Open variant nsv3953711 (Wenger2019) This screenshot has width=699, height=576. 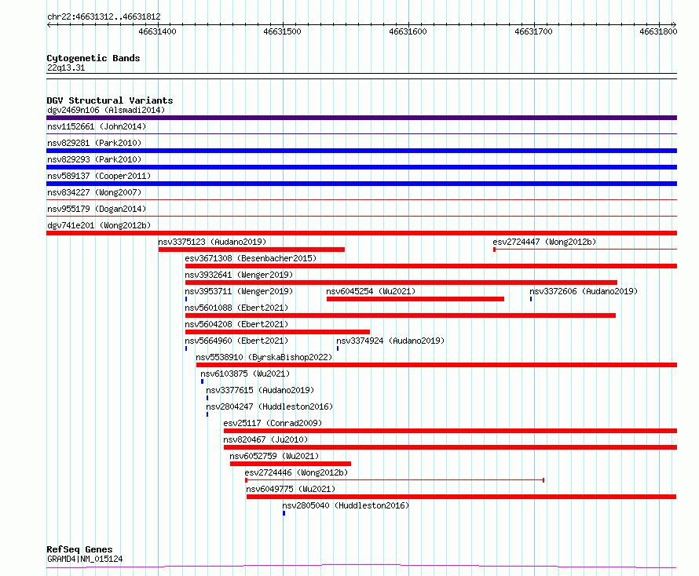pyautogui.click(x=239, y=291)
